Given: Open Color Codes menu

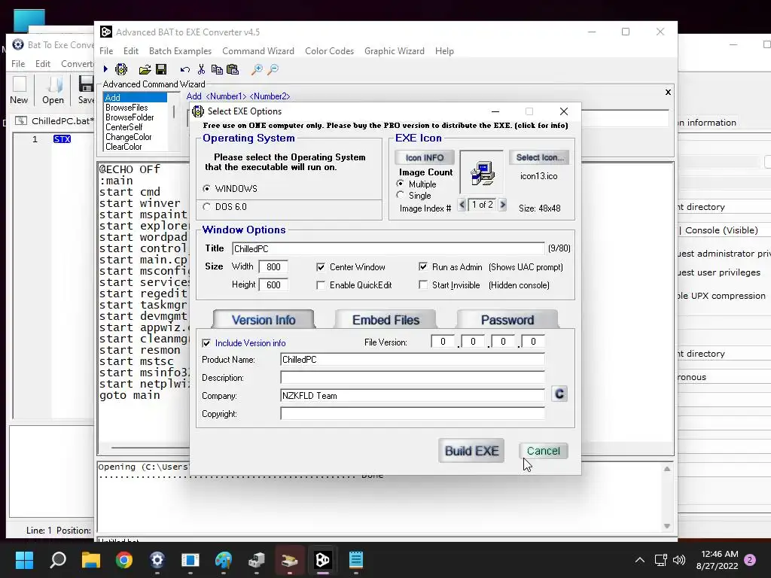Looking at the screenshot, I should pyautogui.click(x=330, y=51).
